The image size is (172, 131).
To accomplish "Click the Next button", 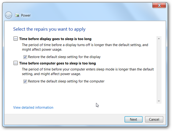I will click(134, 119).
